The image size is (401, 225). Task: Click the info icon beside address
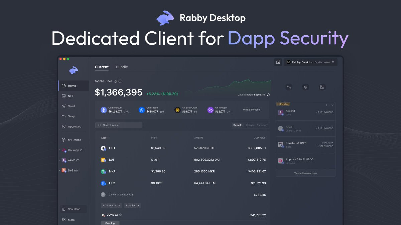(120, 81)
